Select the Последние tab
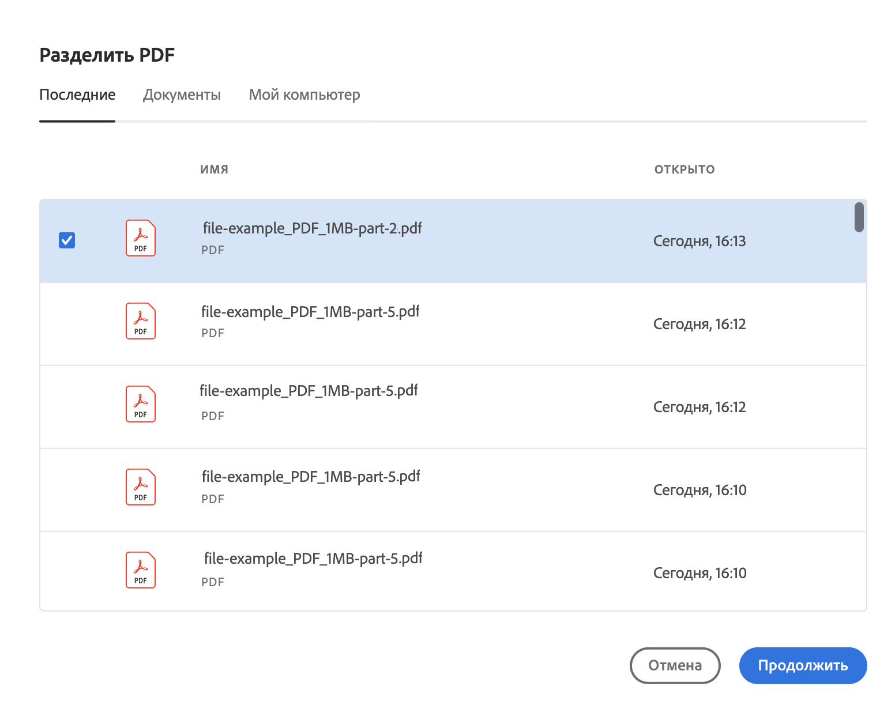This screenshot has height=709, width=880. [x=77, y=95]
